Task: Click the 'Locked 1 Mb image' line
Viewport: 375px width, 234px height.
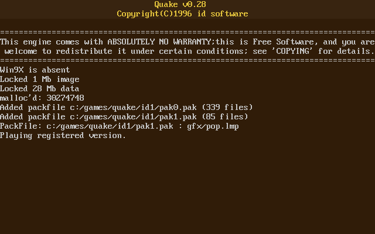Action: (40, 80)
